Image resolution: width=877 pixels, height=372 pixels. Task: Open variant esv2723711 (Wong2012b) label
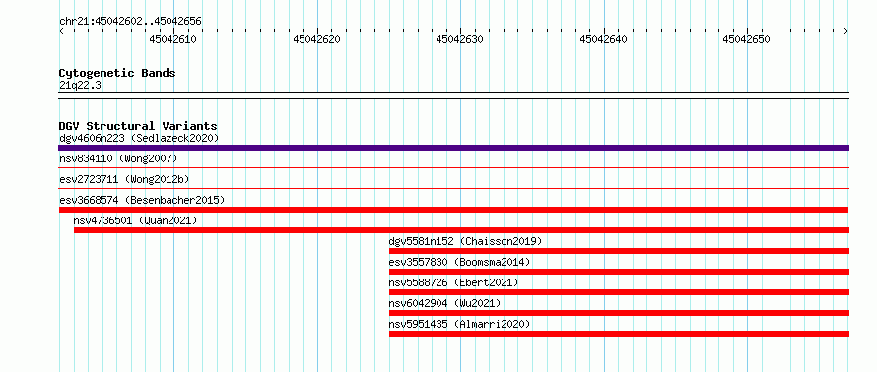click(x=124, y=180)
